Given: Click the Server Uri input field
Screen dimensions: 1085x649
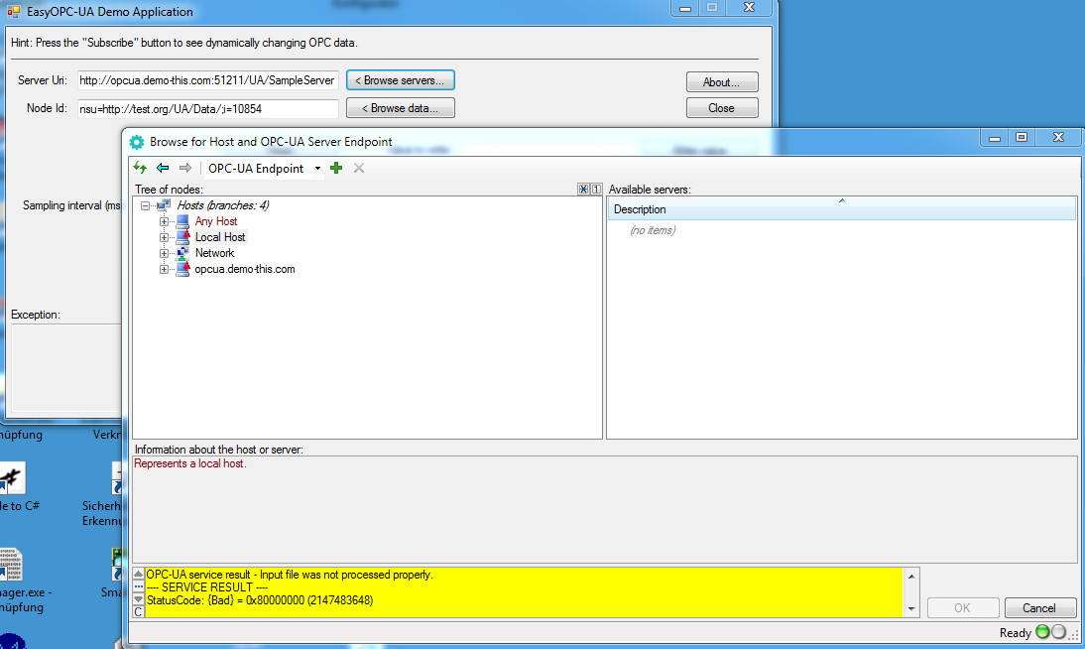Looking at the screenshot, I should click(x=207, y=80).
